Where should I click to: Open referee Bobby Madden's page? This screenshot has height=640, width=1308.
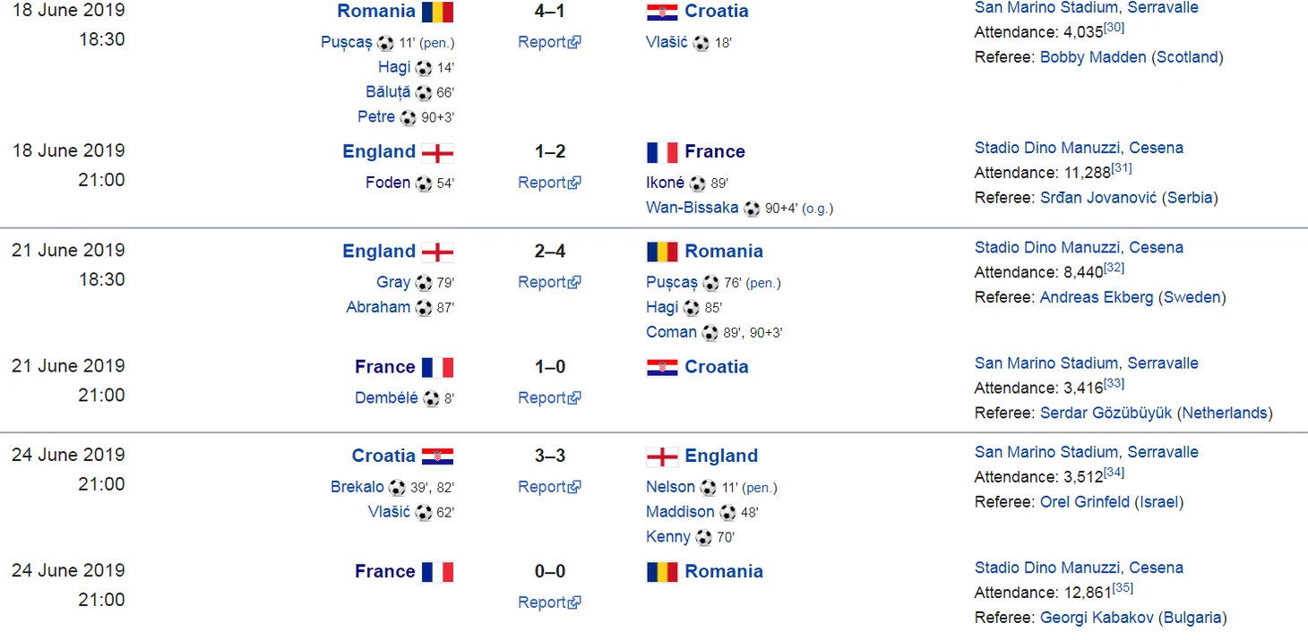click(x=1093, y=57)
